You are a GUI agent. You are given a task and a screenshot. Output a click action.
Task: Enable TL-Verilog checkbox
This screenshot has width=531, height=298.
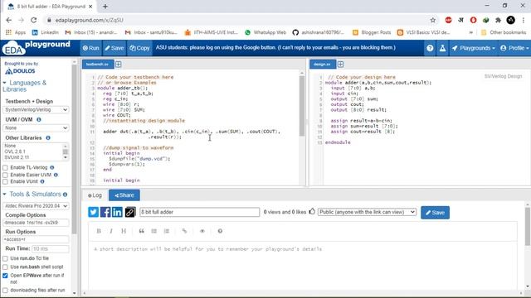coord(5,167)
